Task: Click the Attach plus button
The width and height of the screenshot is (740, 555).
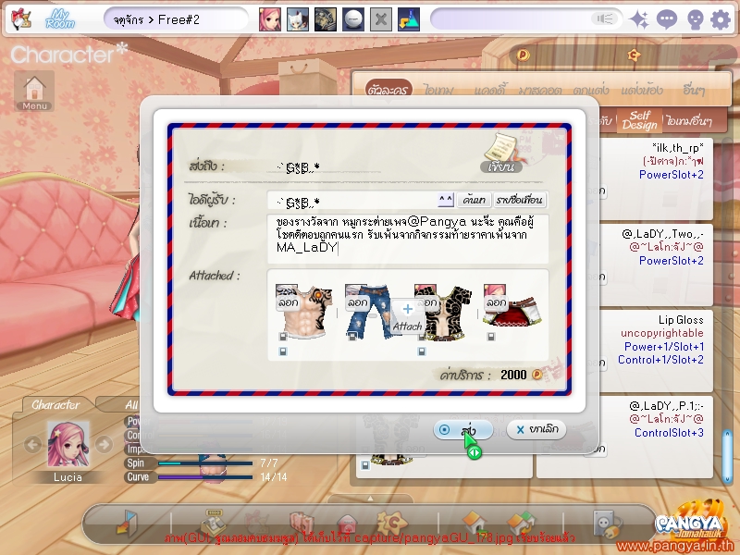Action: (407, 317)
